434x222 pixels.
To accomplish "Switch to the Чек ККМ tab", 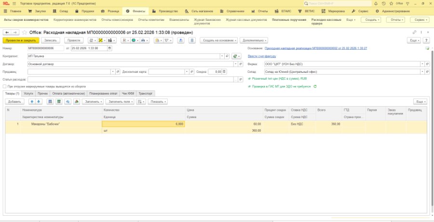I will coord(128,94).
